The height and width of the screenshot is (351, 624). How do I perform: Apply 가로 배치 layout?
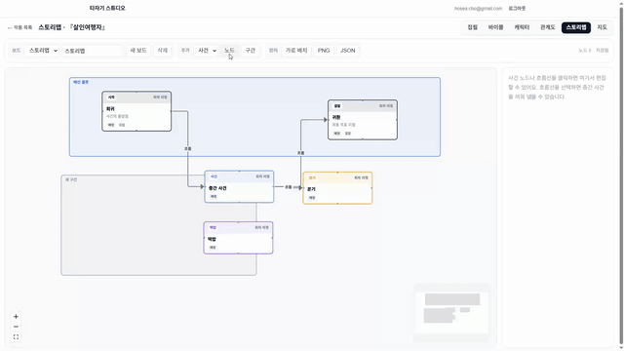click(296, 51)
